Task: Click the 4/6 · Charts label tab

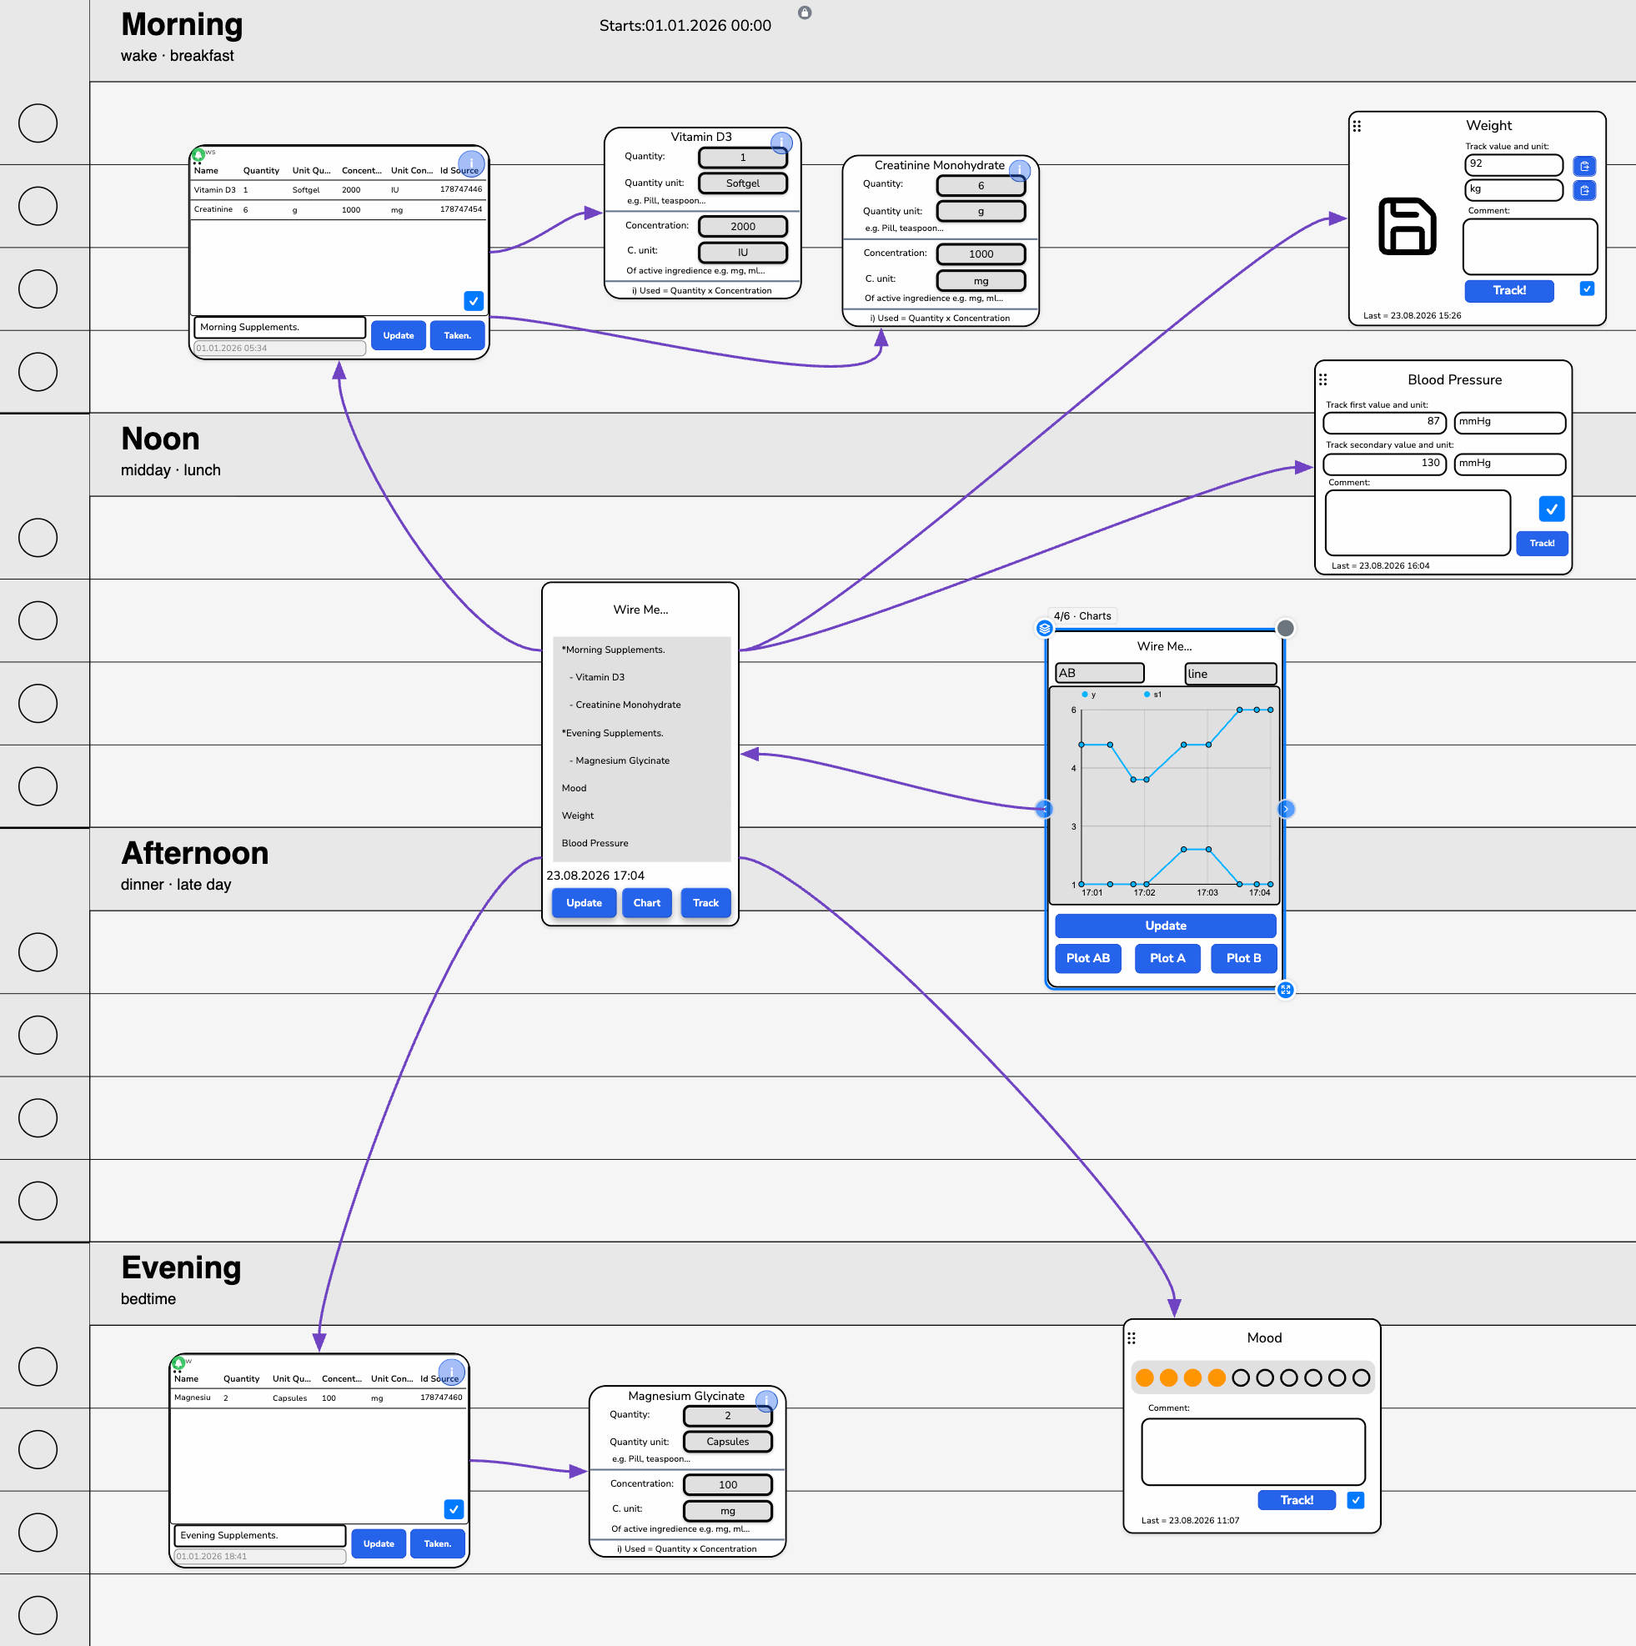Action: point(1082,615)
